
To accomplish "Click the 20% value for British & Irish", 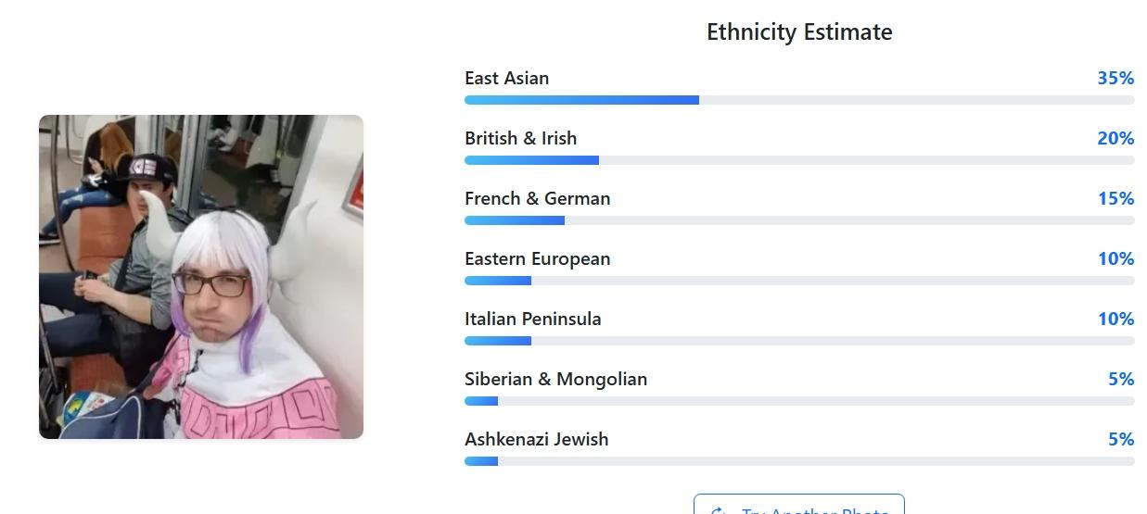I will click(x=1115, y=138).
